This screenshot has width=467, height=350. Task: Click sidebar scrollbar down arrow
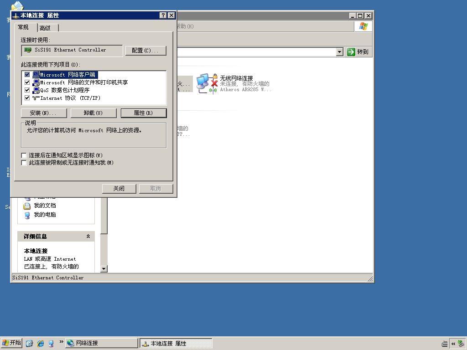(104, 268)
